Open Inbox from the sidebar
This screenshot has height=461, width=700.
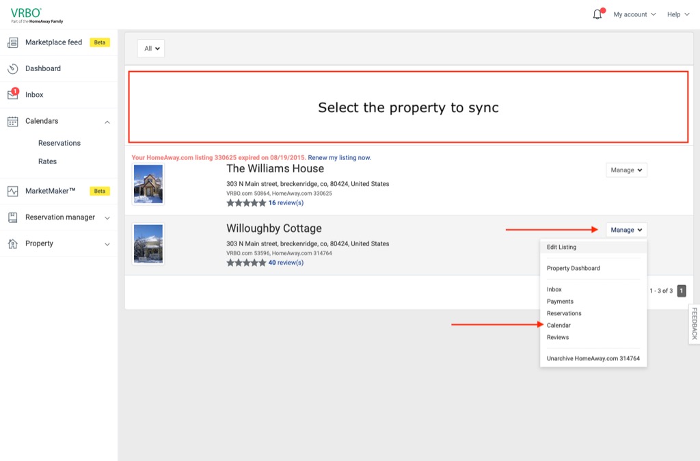34,94
